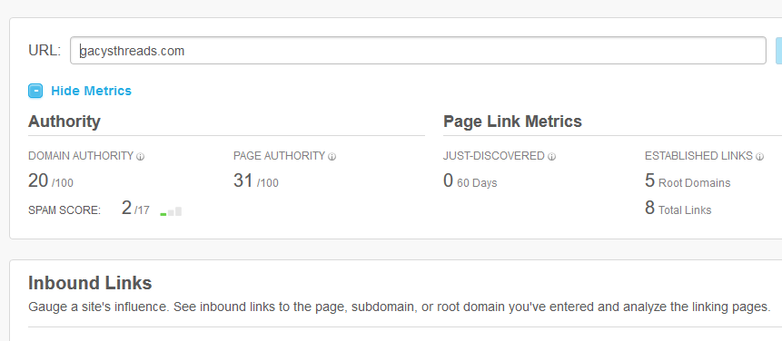Click the Domain Authority score 20/100
Screen dimensions: 782x341
[x=50, y=180]
